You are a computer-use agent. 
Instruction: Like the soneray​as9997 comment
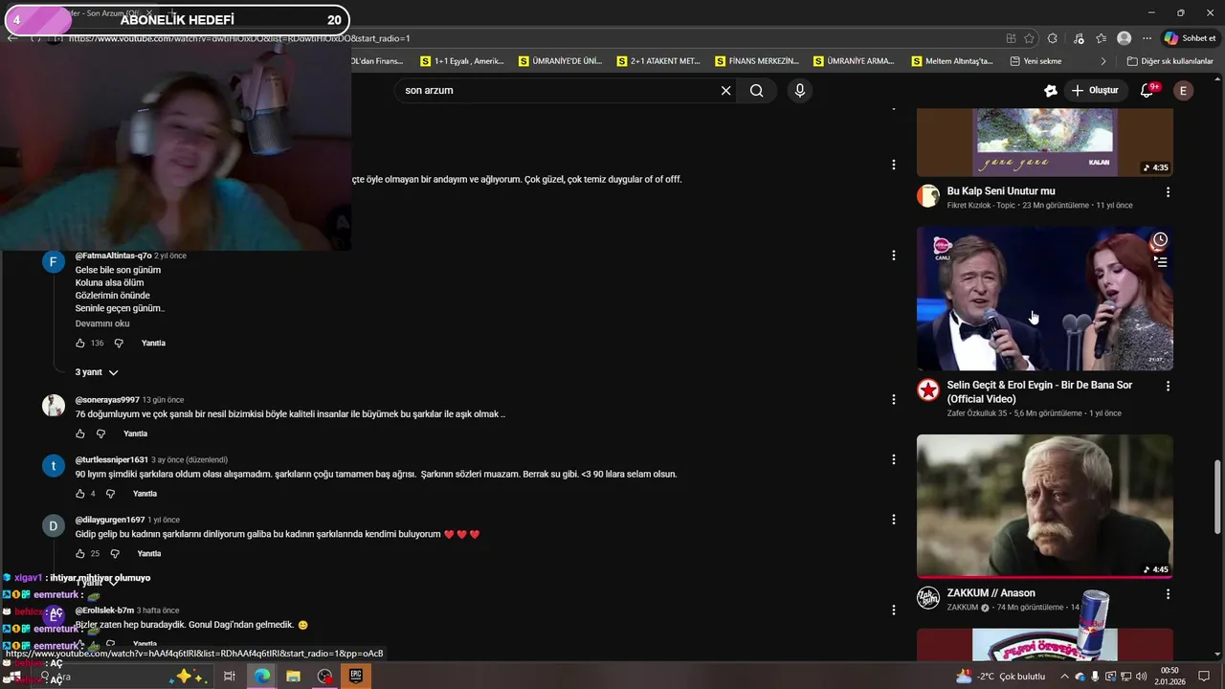pyautogui.click(x=80, y=433)
